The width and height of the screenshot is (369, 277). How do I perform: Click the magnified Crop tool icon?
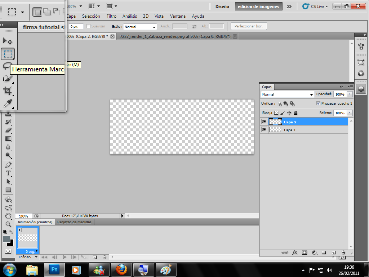coord(8,91)
